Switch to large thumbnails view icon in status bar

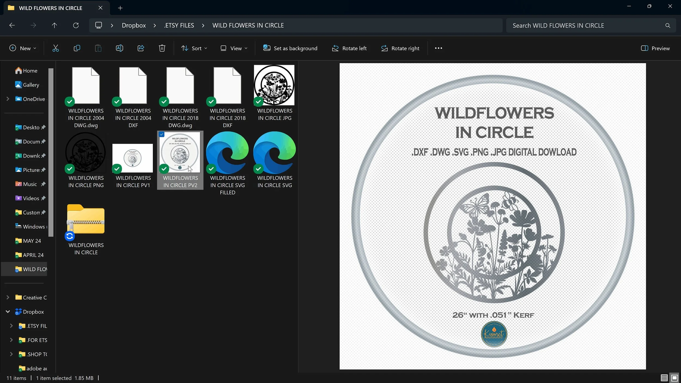(674, 378)
